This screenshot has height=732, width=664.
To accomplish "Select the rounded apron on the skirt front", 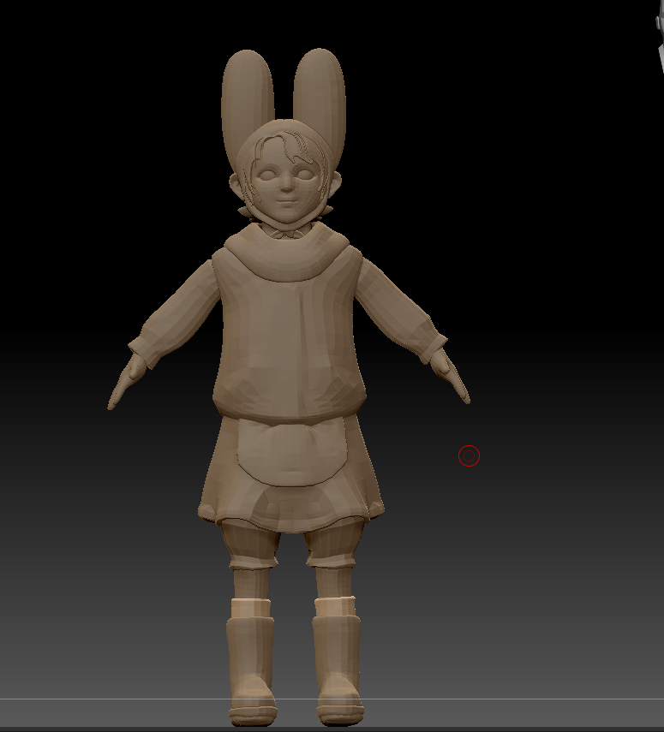I will click(x=292, y=452).
